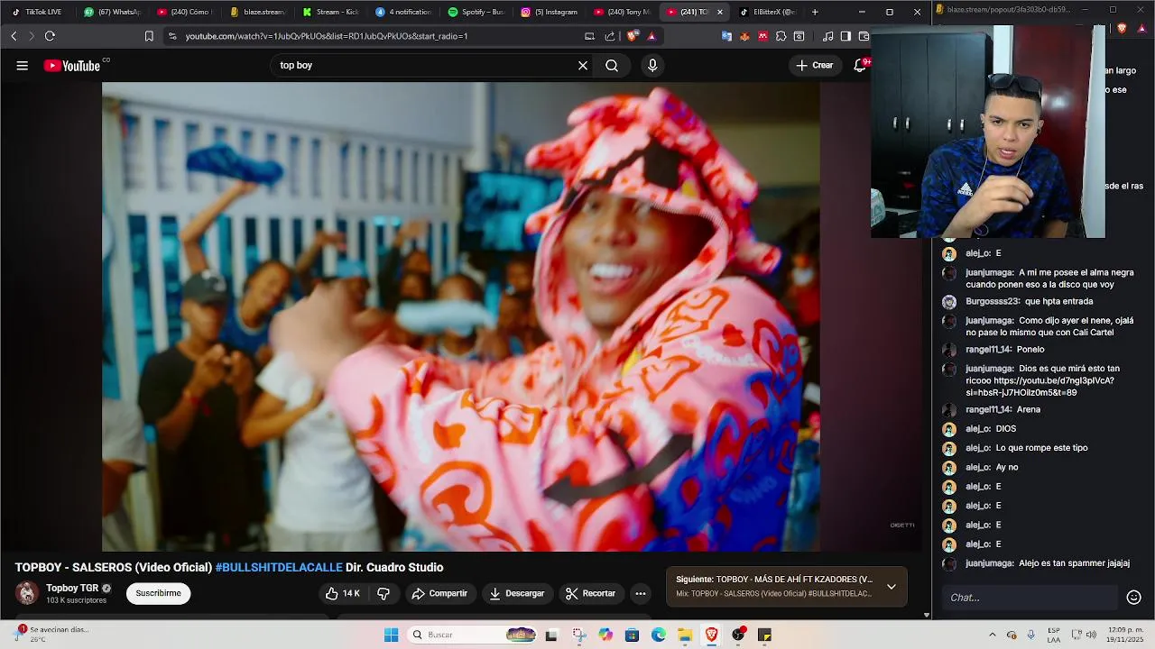Clear the 'top boy' search text
The height and width of the screenshot is (649, 1155).
click(583, 65)
